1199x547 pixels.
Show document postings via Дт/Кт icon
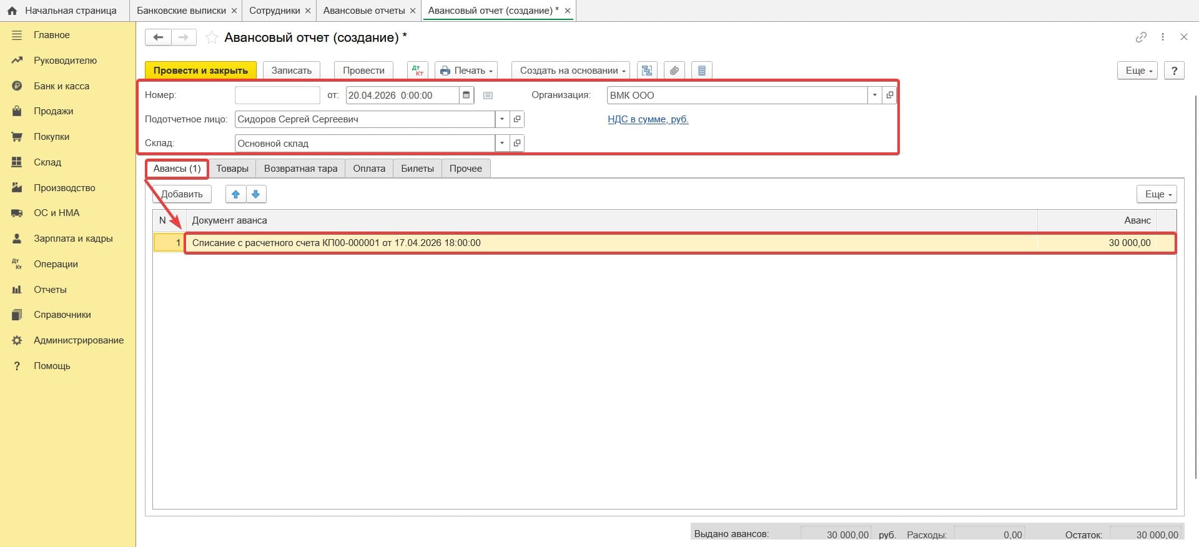(x=418, y=71)
